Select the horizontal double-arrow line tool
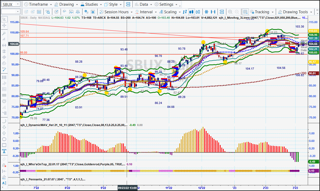This screenshot has height=191, width=320. (4, 45)
